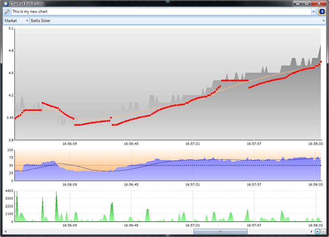This screenshot has height=237, width=329.
Task: Click the 3.8 price axis label
Action: [x=11, y=140]
